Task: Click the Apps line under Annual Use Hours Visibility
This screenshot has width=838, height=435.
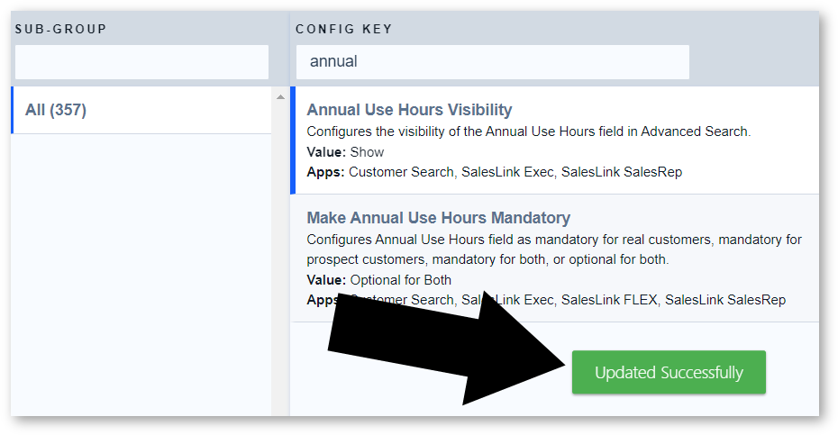Action: point(494,172)
